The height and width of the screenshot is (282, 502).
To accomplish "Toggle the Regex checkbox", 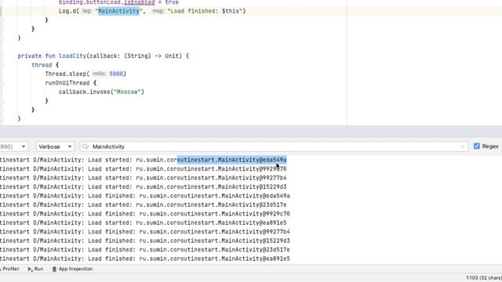I will [x=477, y=146].
